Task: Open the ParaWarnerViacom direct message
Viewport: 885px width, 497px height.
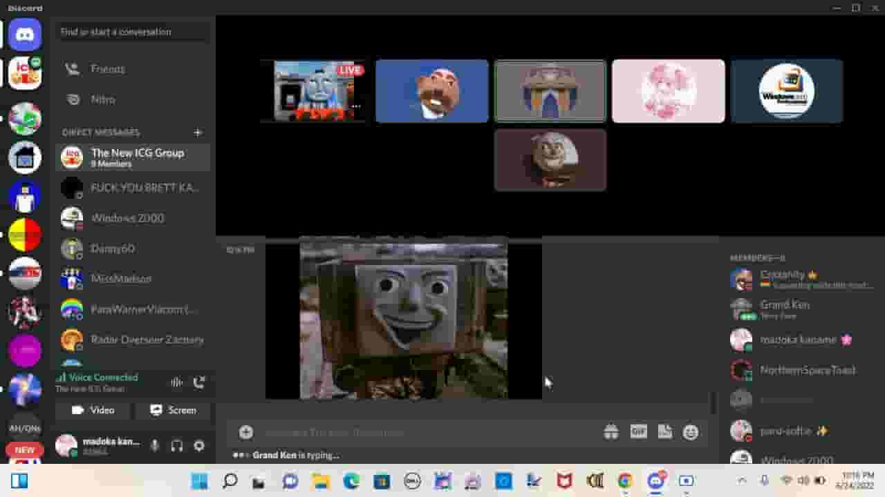Action: (132, 309)
